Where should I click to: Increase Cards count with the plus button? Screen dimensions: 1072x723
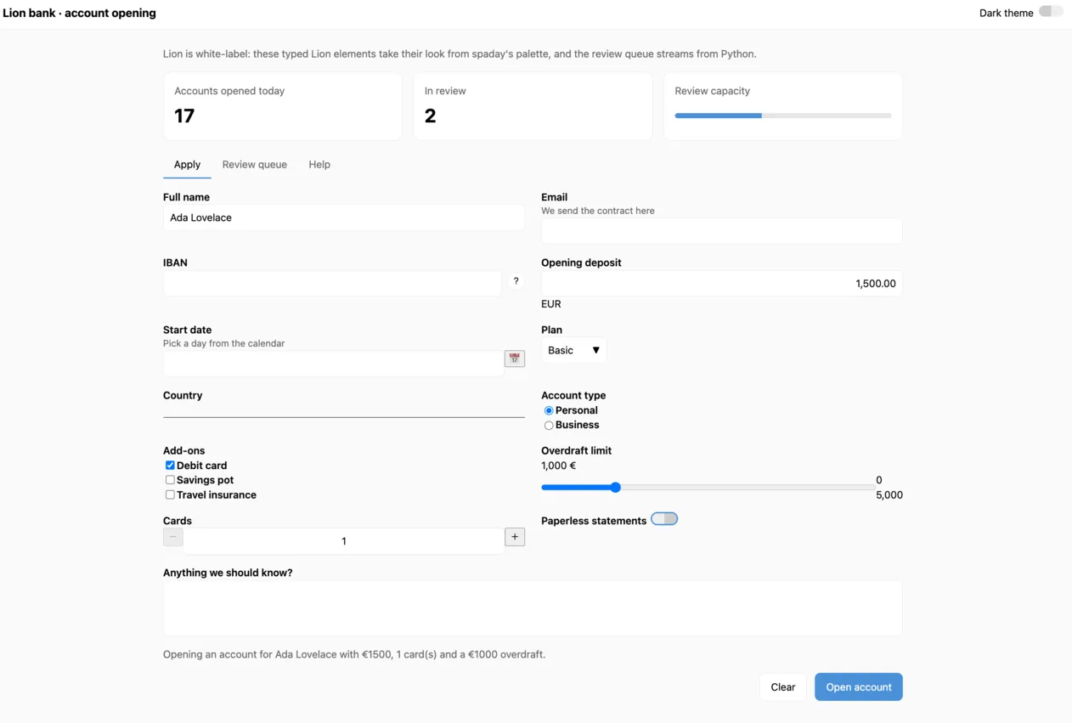[x=515, y=537]
